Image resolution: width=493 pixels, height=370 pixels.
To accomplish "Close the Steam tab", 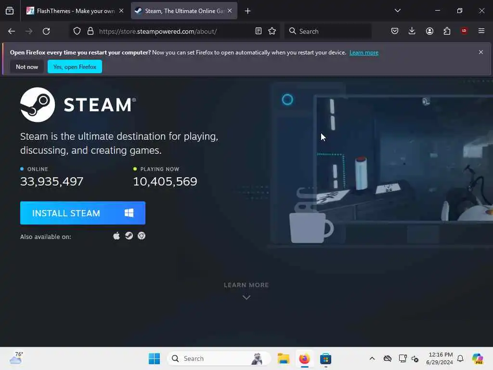I will tap(230, 11).
